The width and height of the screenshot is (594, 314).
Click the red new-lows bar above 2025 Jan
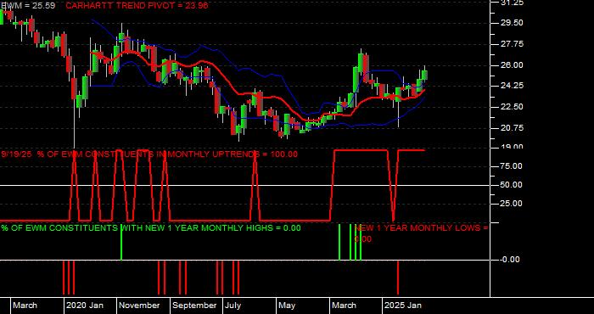click(398, 278)
